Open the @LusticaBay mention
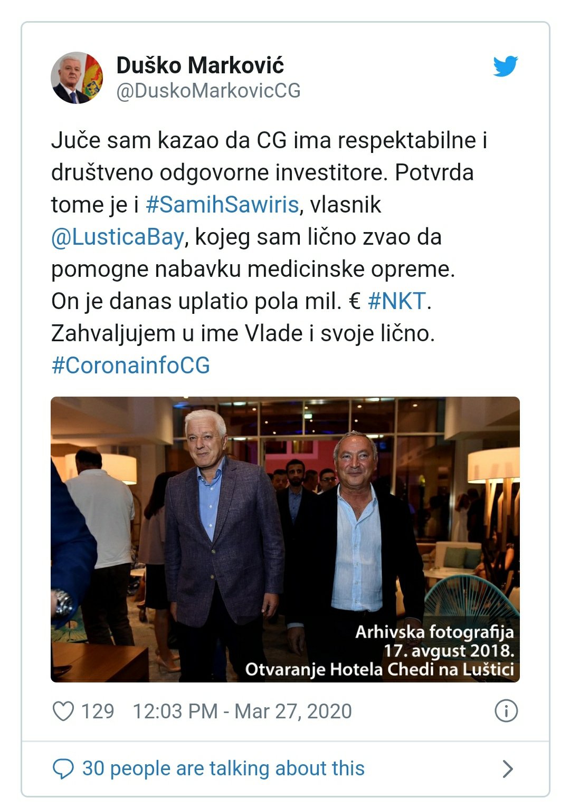Screen dimensions: 570x808 [x=118, y=237]
